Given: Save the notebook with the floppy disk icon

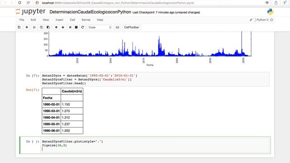Looking at the screenshot, I should tap(19, 27).
